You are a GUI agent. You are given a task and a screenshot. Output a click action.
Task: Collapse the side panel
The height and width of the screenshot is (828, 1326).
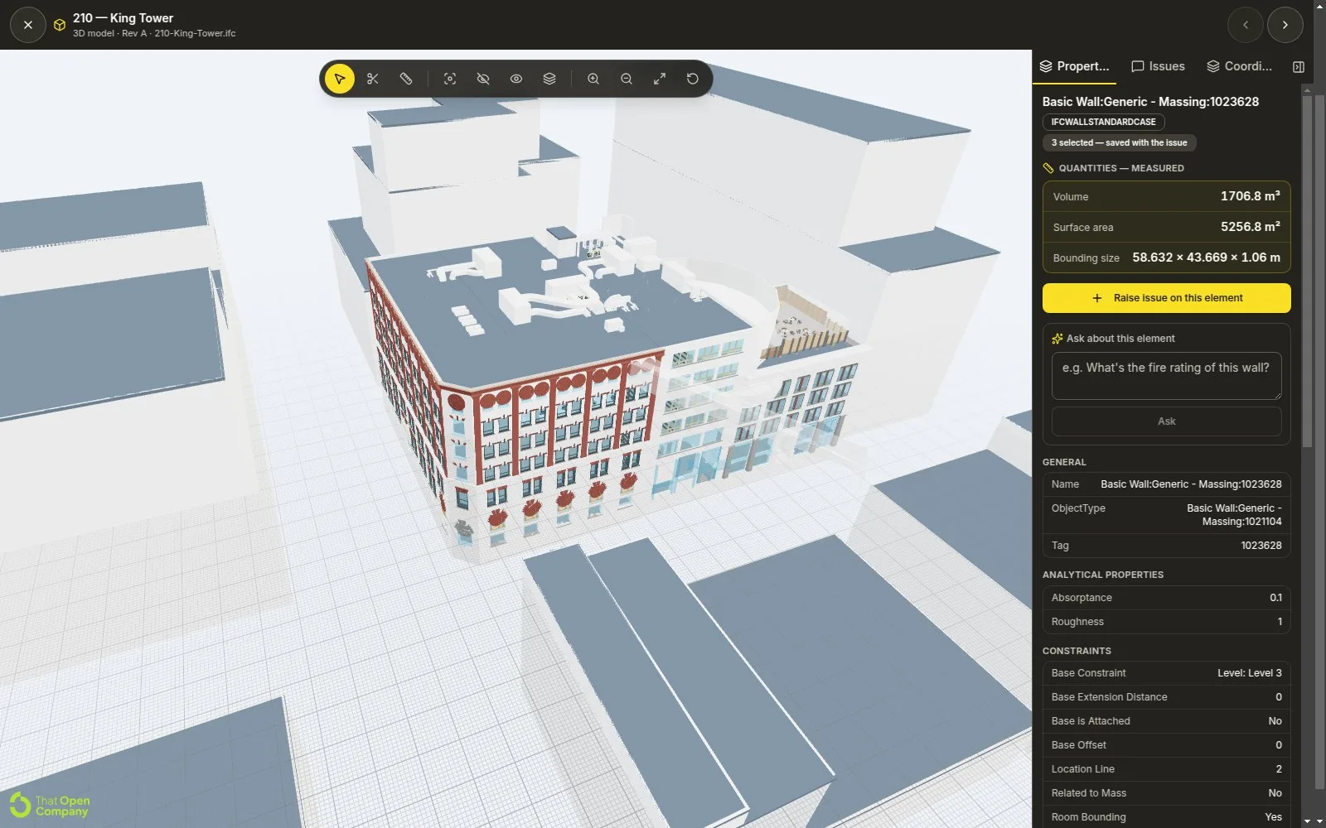click(1299, 67)
